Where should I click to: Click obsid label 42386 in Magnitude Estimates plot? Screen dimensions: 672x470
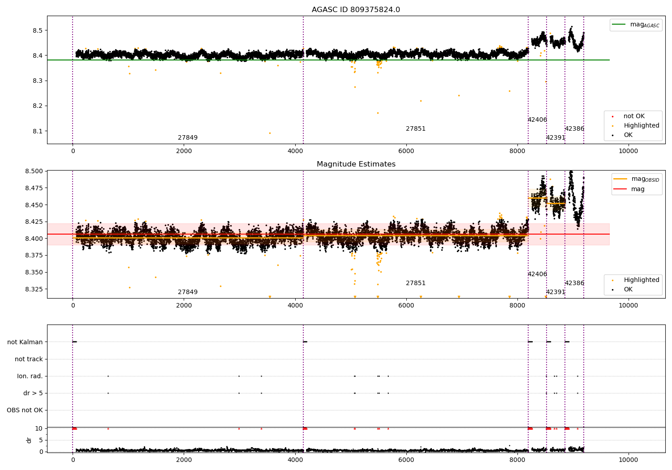[574, 283]
